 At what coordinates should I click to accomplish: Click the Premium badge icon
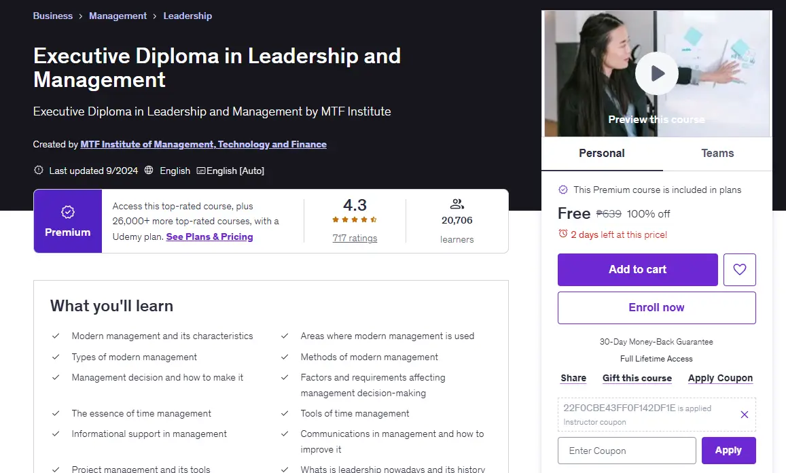pos(68,212)
